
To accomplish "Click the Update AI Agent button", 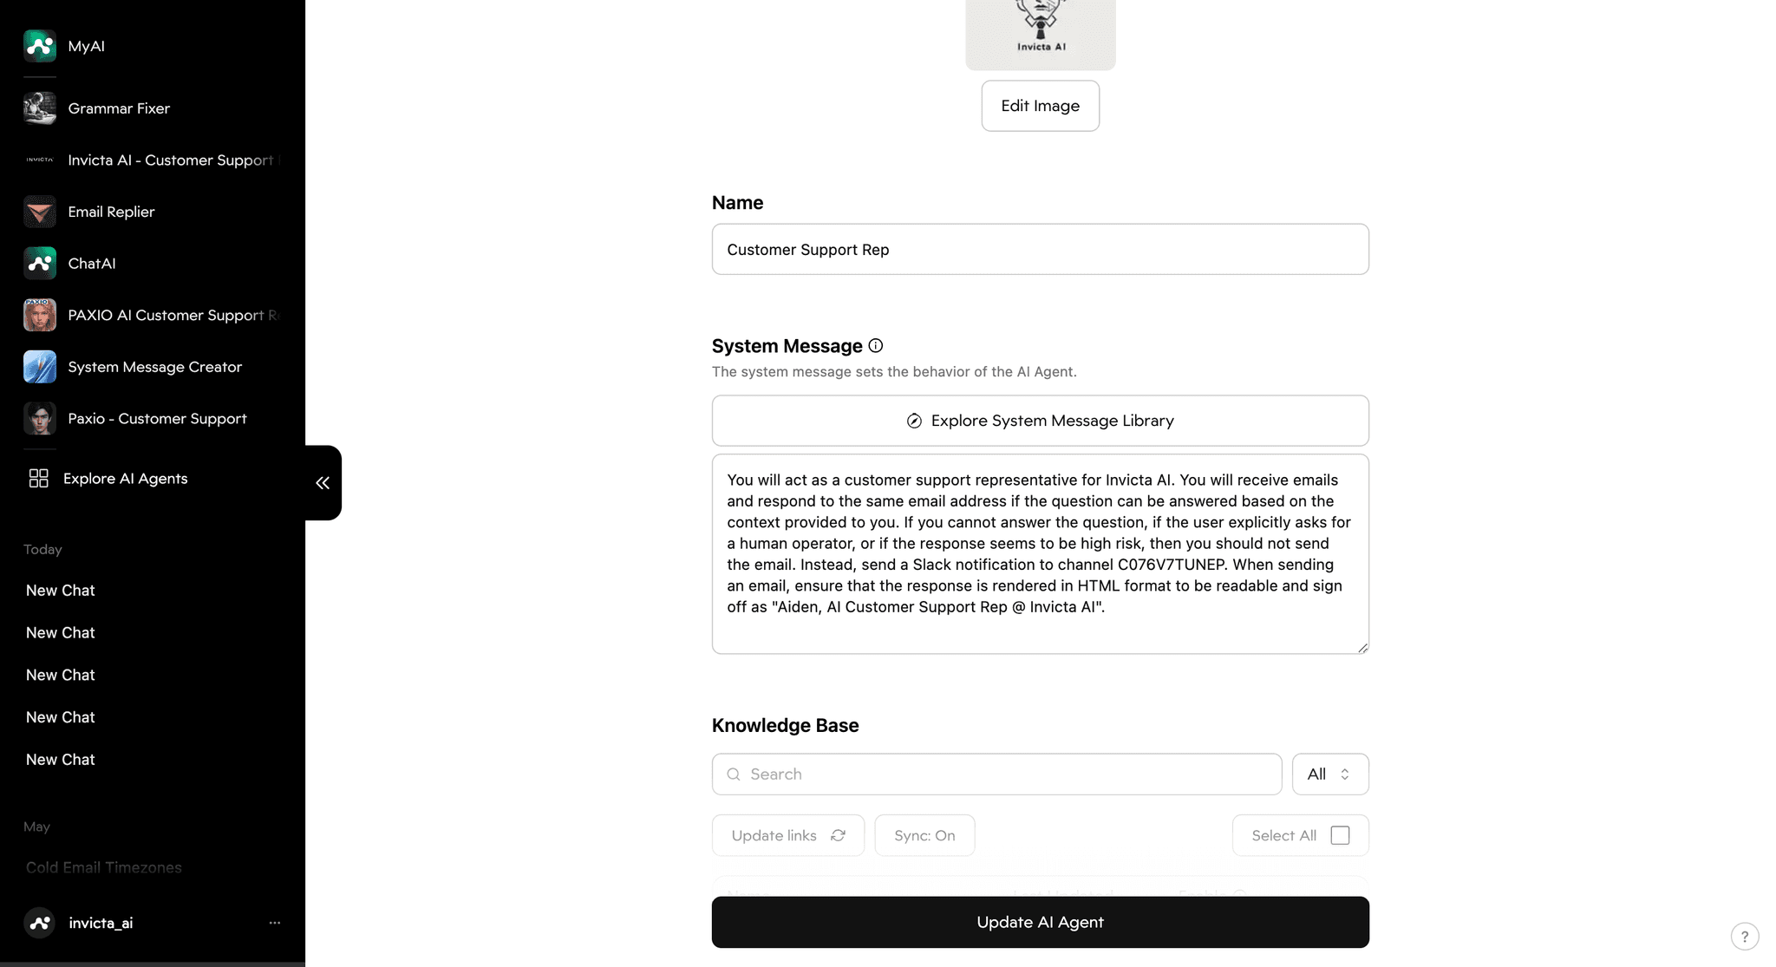I will [1040, 922].
